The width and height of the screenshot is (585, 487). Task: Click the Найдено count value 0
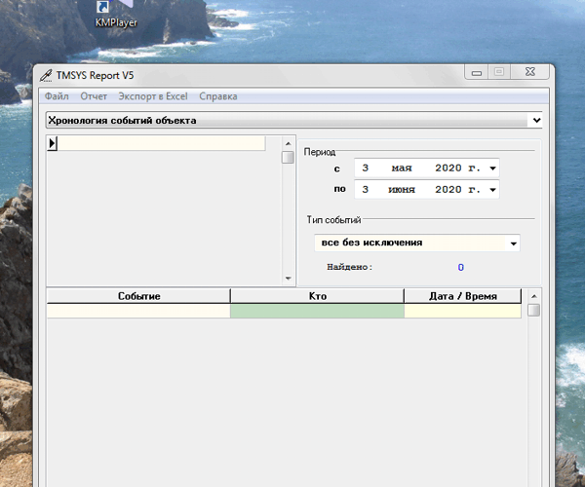pos(461,267)
